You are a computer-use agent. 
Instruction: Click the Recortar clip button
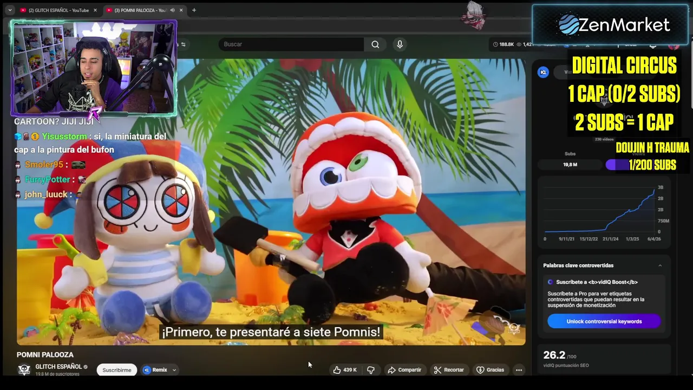(x=449, y=370)
